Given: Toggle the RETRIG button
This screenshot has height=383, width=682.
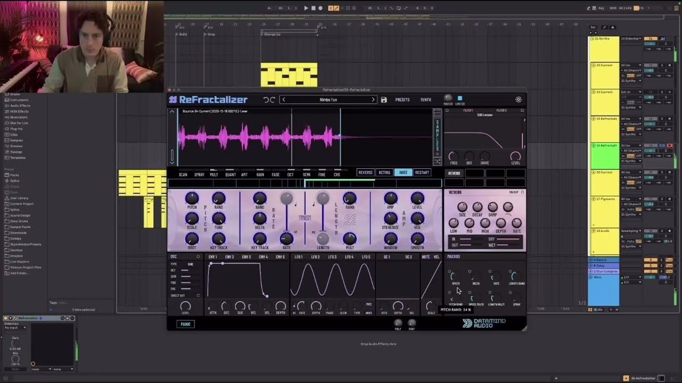Looking at the screenshot, I should (x=384, y=172).
